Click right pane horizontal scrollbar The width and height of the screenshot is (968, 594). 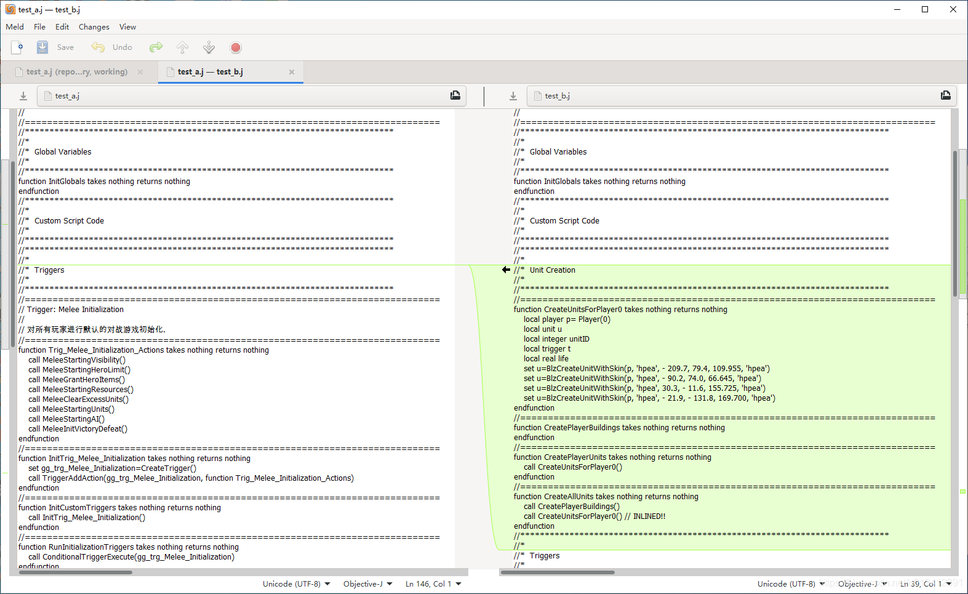(x=558, y=572)
